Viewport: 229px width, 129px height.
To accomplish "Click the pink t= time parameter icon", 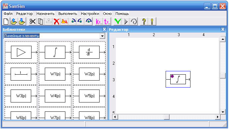I will click(x=107, y=22).
